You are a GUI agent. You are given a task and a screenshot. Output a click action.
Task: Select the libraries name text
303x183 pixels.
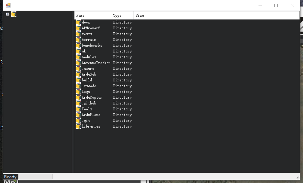[91, 126]
